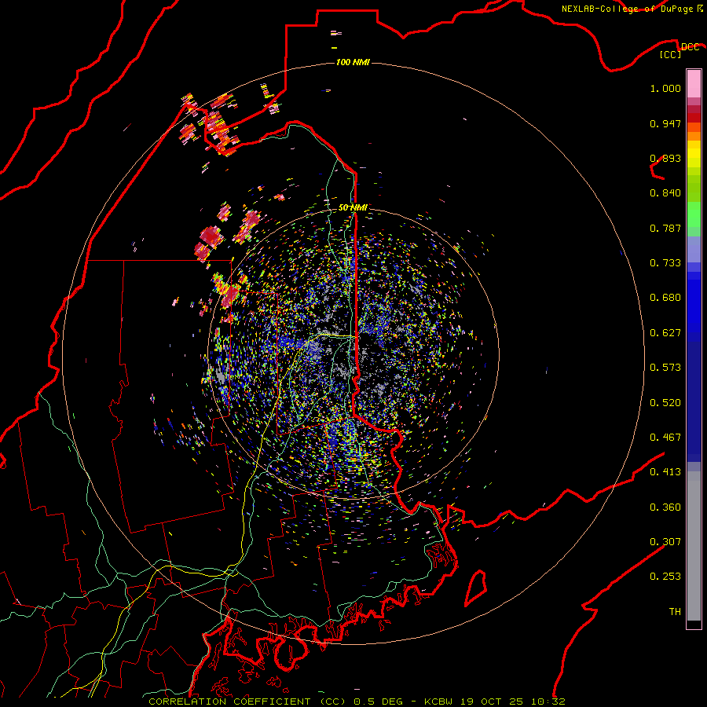
Task: Click the 0.360 legend value
Action: pyautogui.click(x=665, y=507)
